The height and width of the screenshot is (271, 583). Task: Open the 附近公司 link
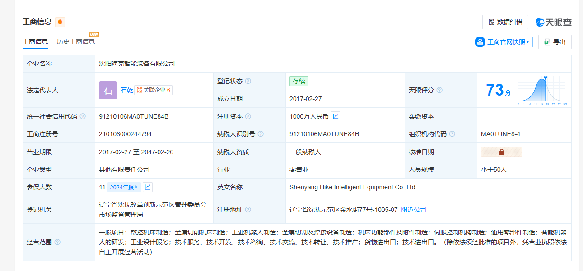click(414, 210)
